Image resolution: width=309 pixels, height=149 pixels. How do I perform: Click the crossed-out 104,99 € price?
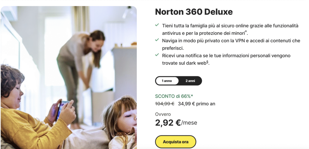pos(165,104)
